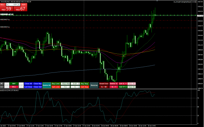
Task: Click the upper red tp level line label
Action: (x=5, y=20)
